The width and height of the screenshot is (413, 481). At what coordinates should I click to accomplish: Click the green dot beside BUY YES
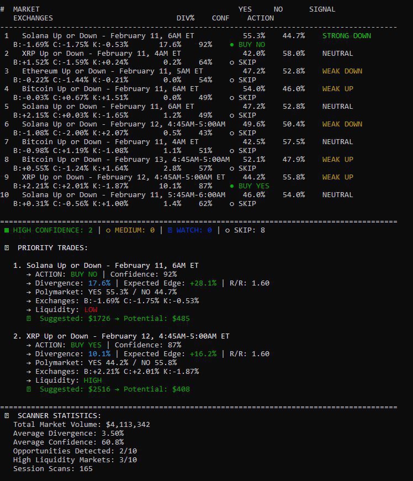[x=232, y=186]
